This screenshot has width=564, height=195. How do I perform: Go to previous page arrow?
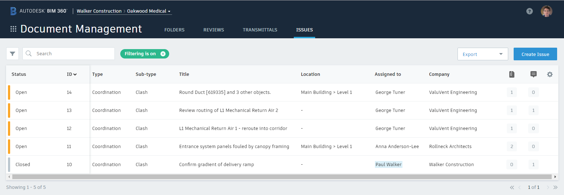click(520, 187)
